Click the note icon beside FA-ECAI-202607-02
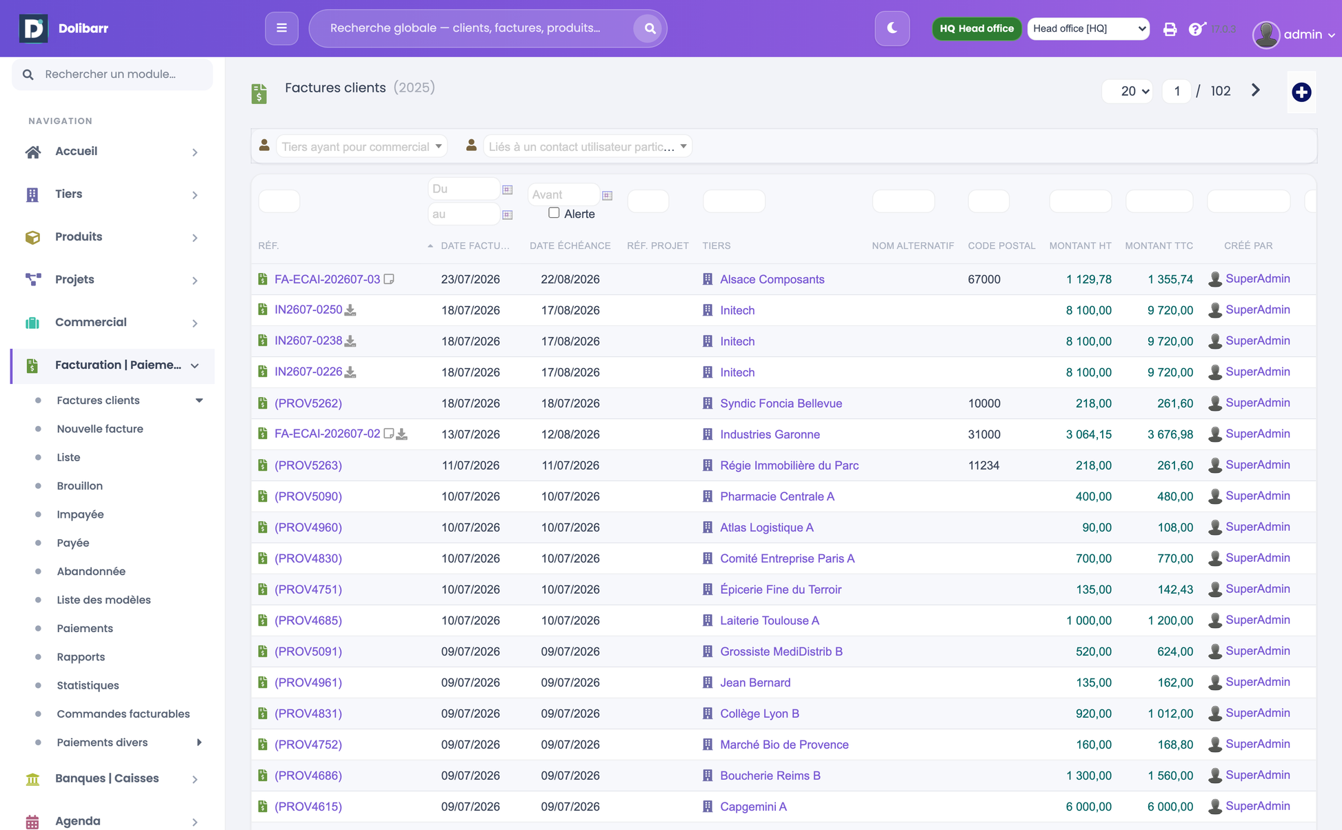Screen dimensions: 1342x830 tap(389, 434)
